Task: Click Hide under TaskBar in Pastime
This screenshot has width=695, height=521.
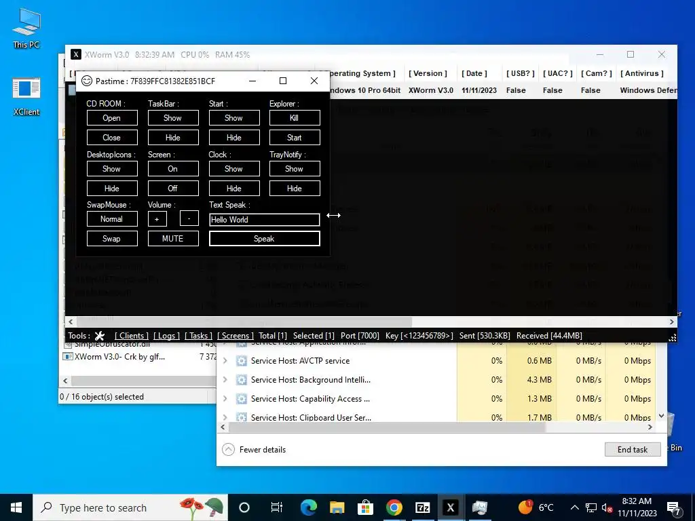Action: tap(173, 137)
